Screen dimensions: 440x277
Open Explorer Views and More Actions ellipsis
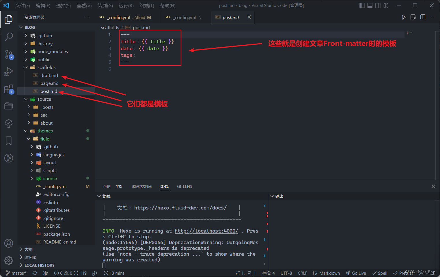click(87, 17)
